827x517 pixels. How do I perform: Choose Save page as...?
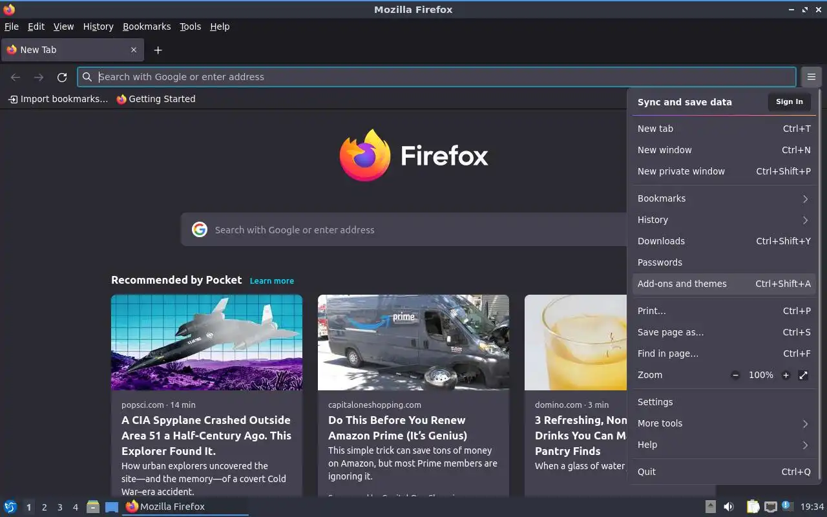(x=723, y=332)
